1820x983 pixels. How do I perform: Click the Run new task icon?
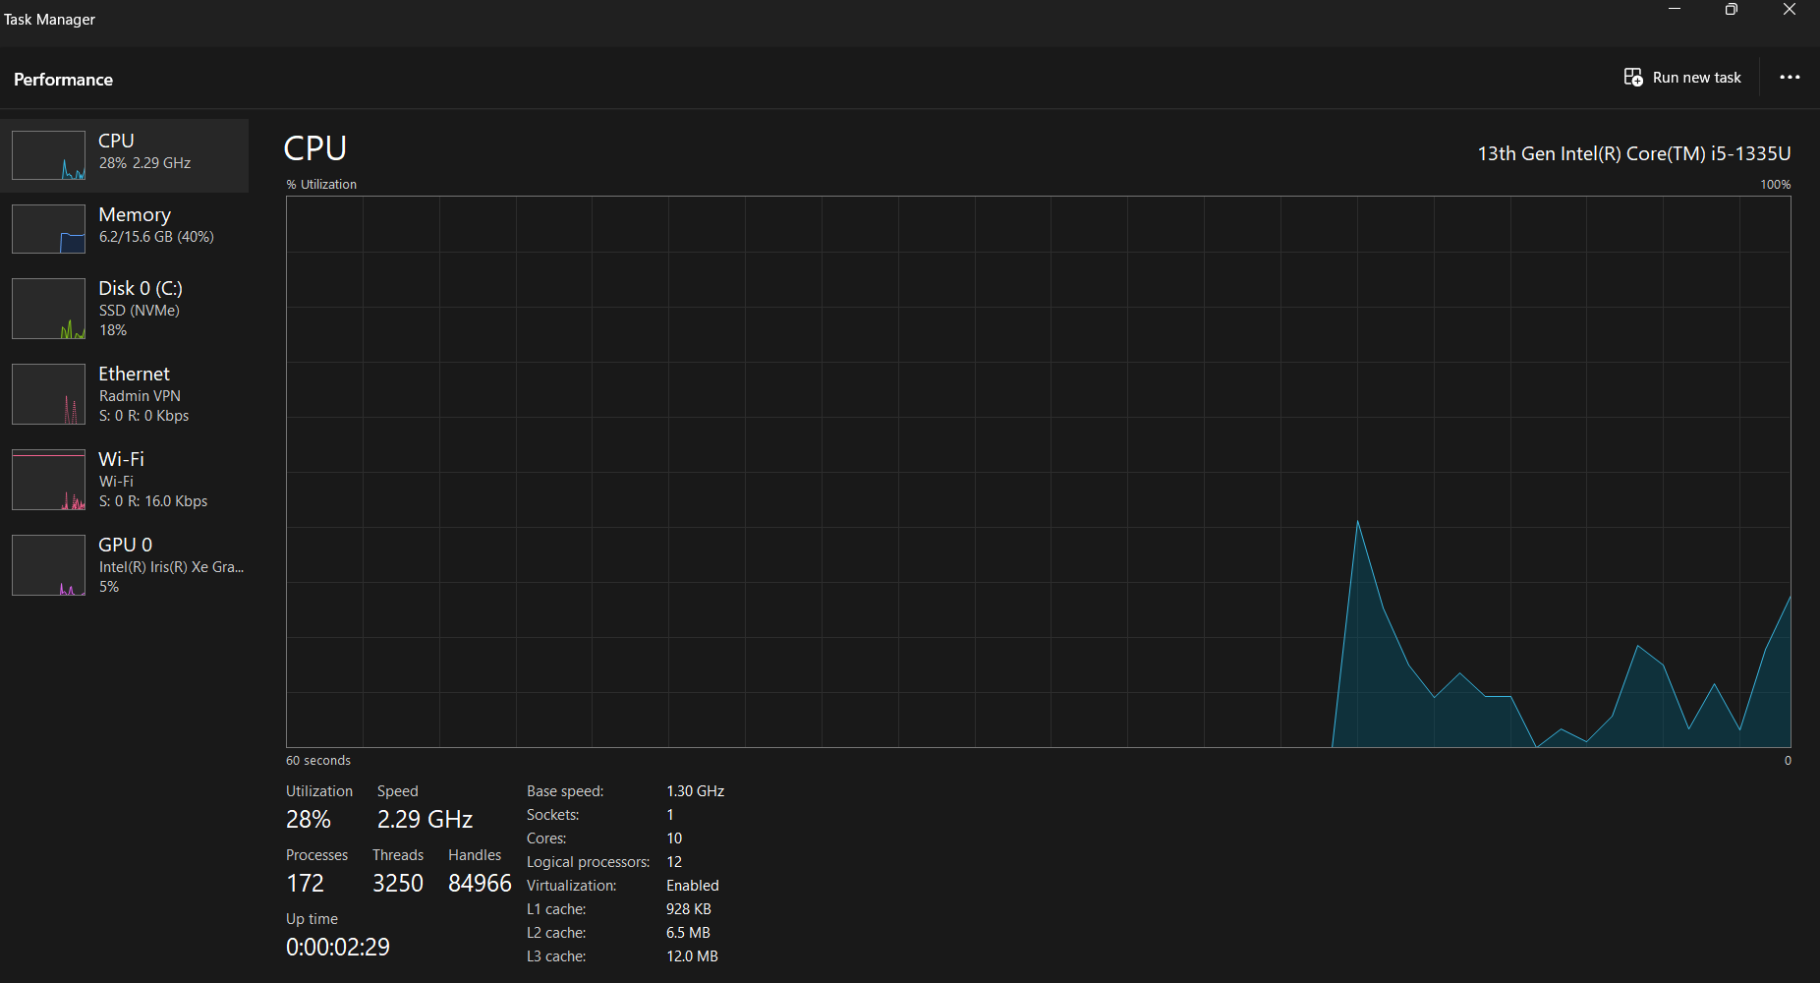coord(1633,78)
